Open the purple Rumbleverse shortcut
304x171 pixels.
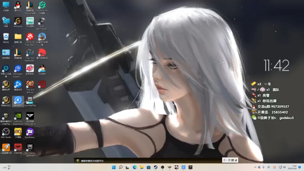[30, 133]
